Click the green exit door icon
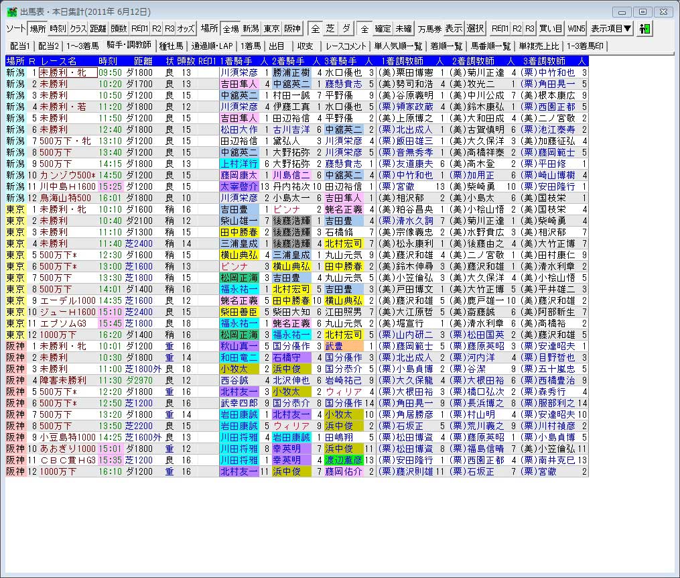The width and height of the screenshot is (680, 578). [x=645, y=29]
